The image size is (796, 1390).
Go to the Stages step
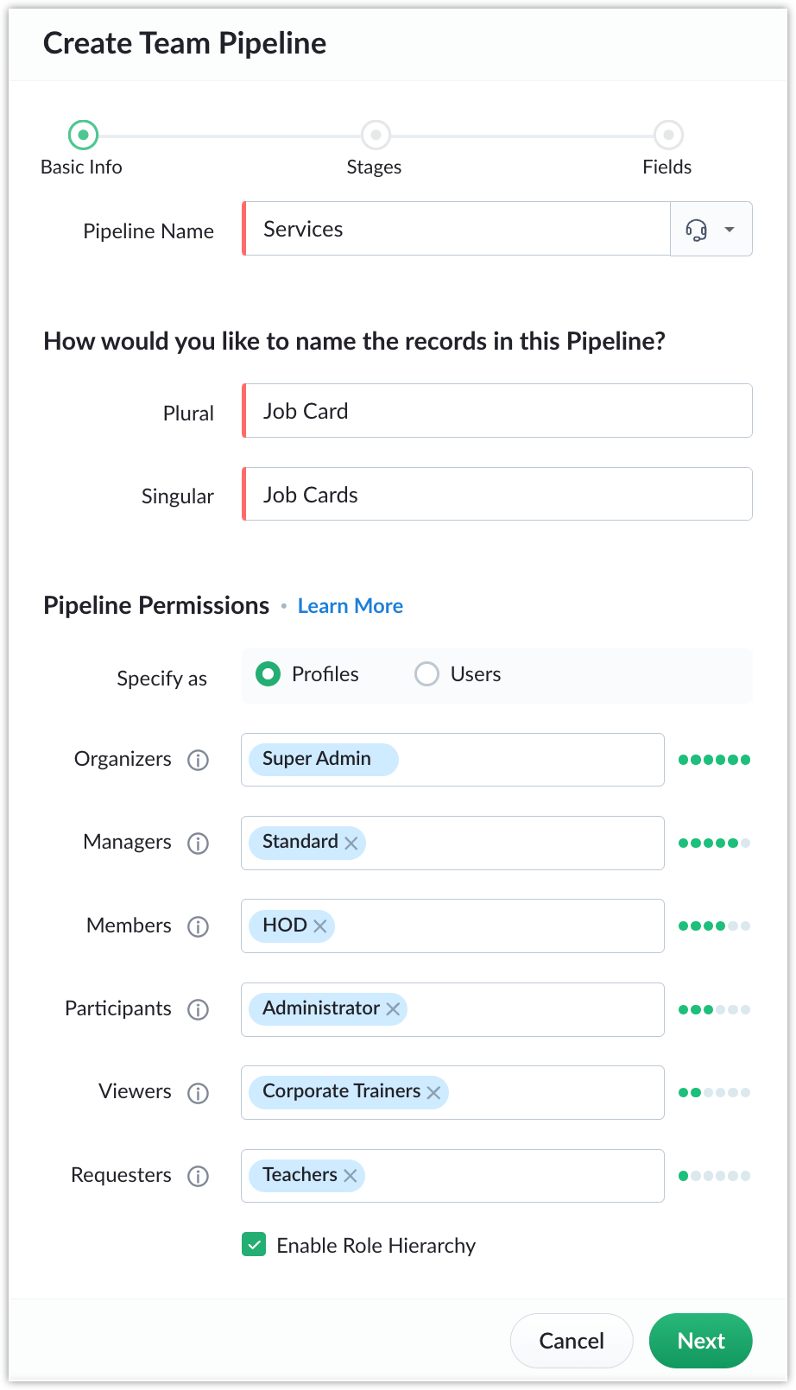376,136
